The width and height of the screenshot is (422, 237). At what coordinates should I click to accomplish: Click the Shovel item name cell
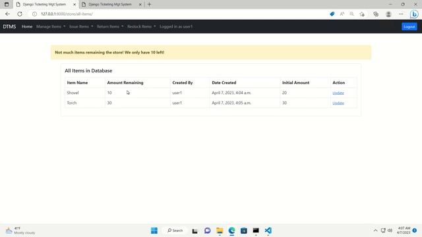(x=85, y=93)
